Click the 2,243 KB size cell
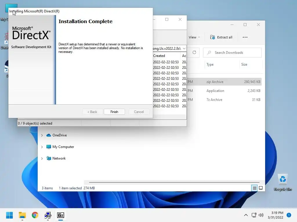297x222 pixels. coord(254,90)
